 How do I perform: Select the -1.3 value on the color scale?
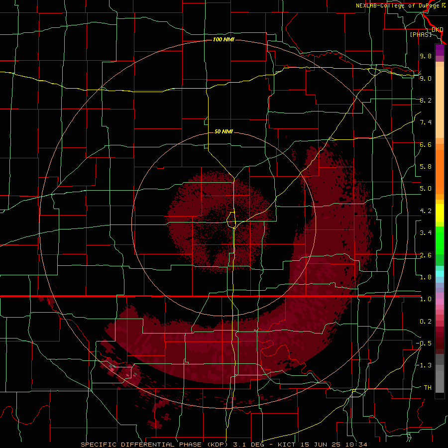pyautogui.click(x=424, y=365)
